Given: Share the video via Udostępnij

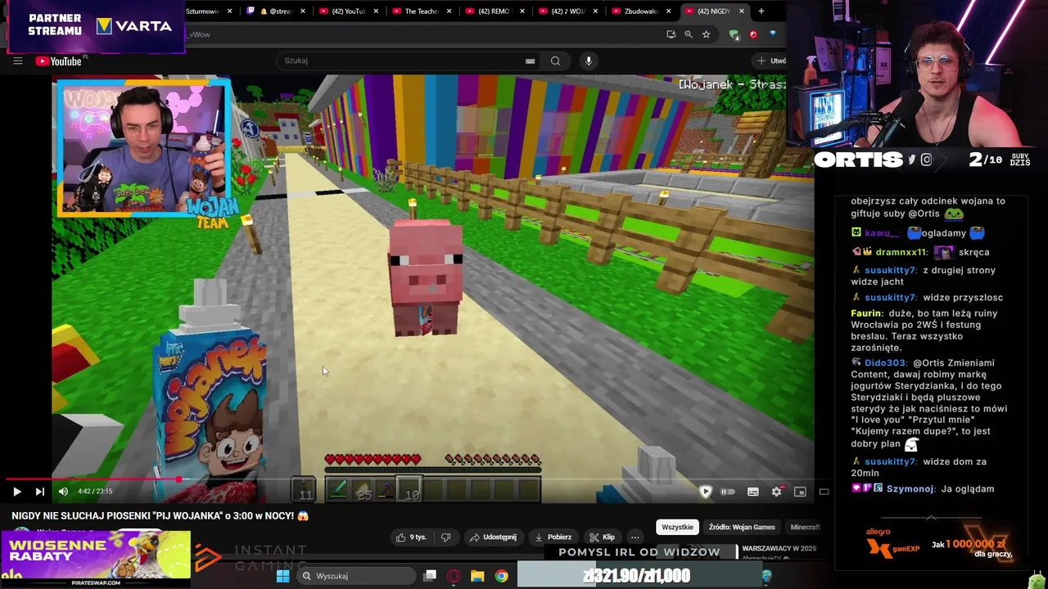Looking at the screenshot, I should pos(492,537).
